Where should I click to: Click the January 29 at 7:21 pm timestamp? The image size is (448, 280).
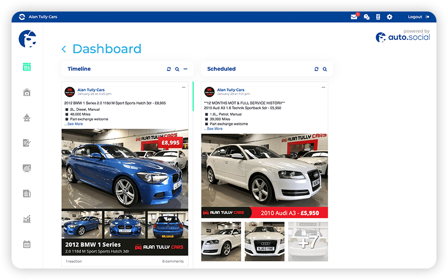233,94
